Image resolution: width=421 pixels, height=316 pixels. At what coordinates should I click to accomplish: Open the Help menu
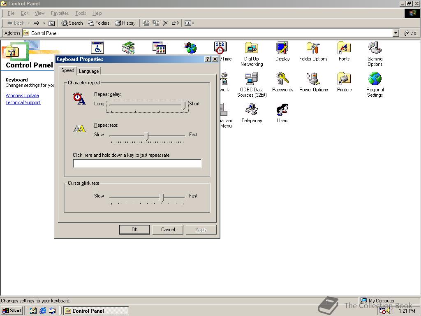pyautogui.click(x=97, y=13)
